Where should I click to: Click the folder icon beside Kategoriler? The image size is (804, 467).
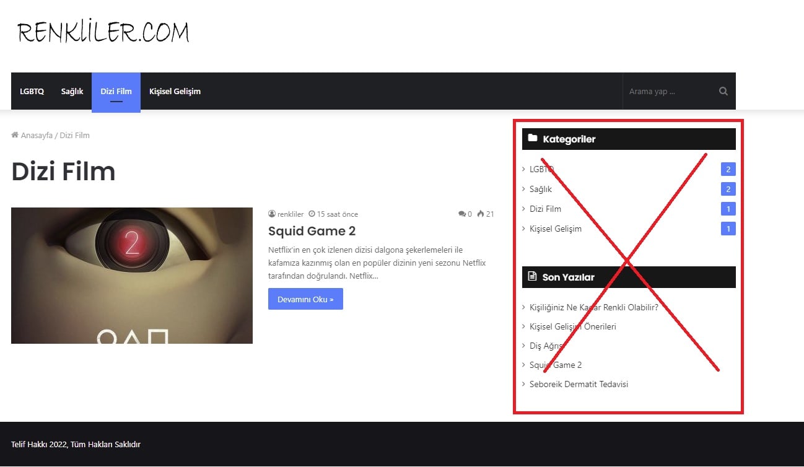[x=533, y=138]
